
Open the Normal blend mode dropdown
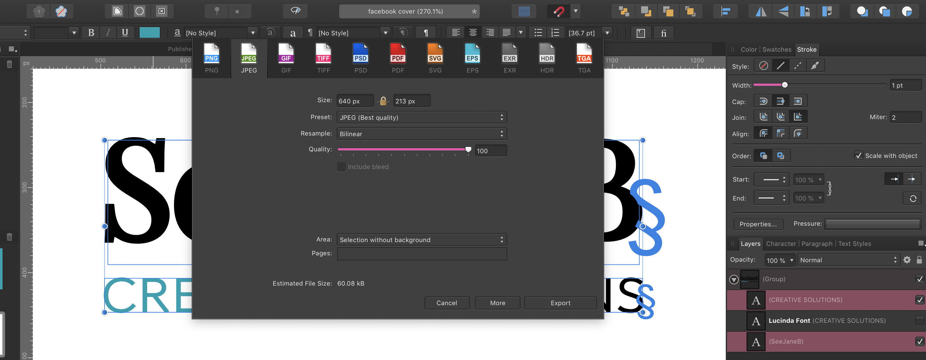click(x=848, y=260)
